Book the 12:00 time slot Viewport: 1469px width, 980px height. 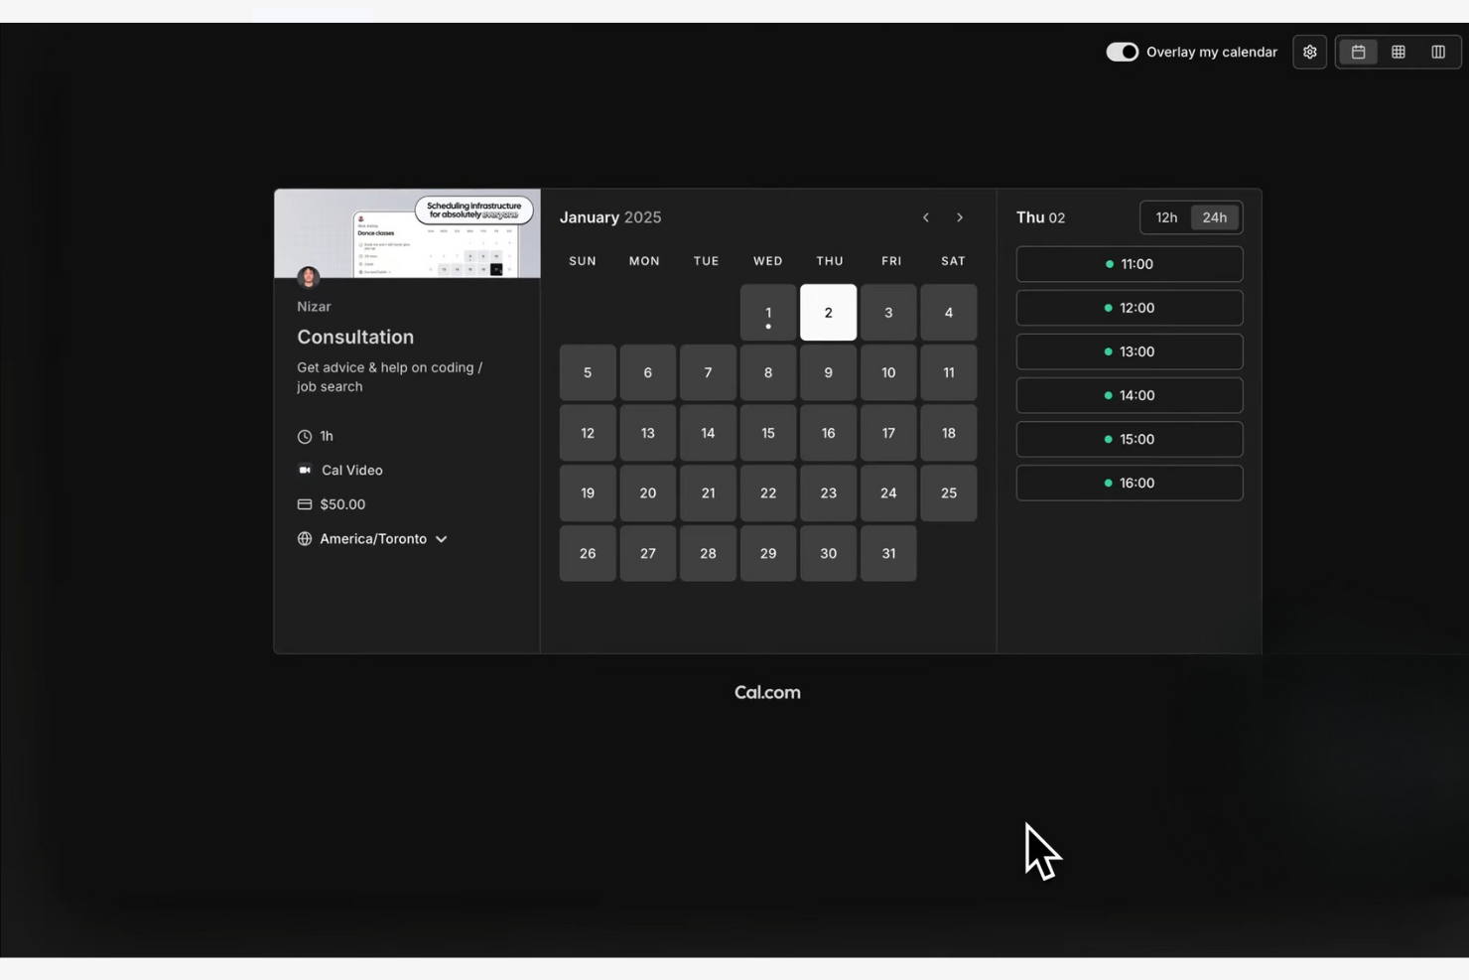click(1129, 308)
